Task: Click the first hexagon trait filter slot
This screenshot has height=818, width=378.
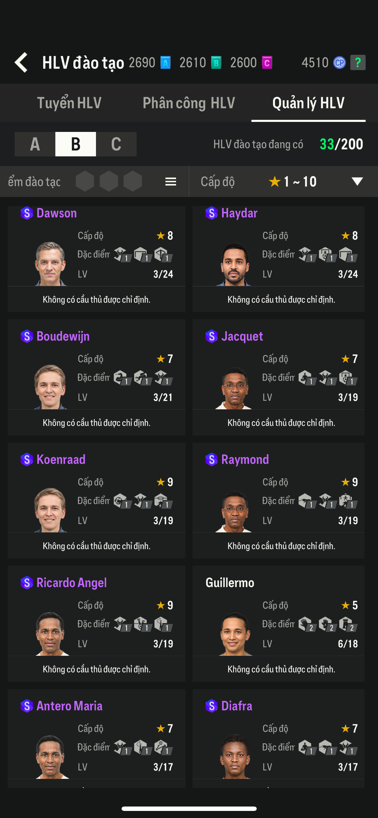Action: tap(85, 182)
